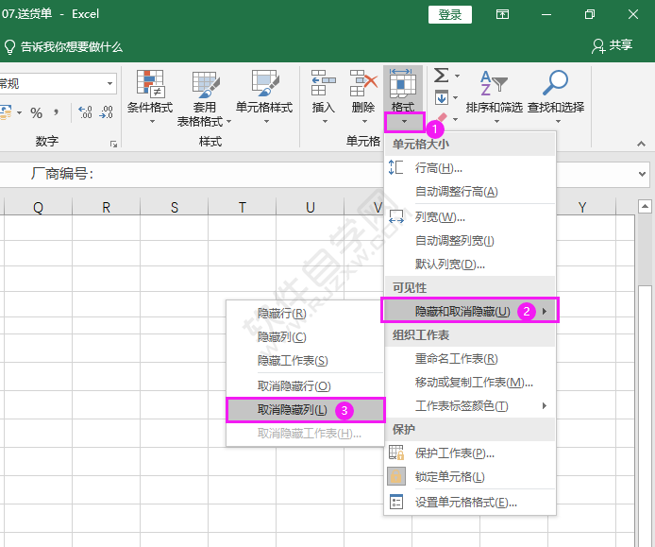Click the Fill down arrow icon
655x547 pixels.
442,98
